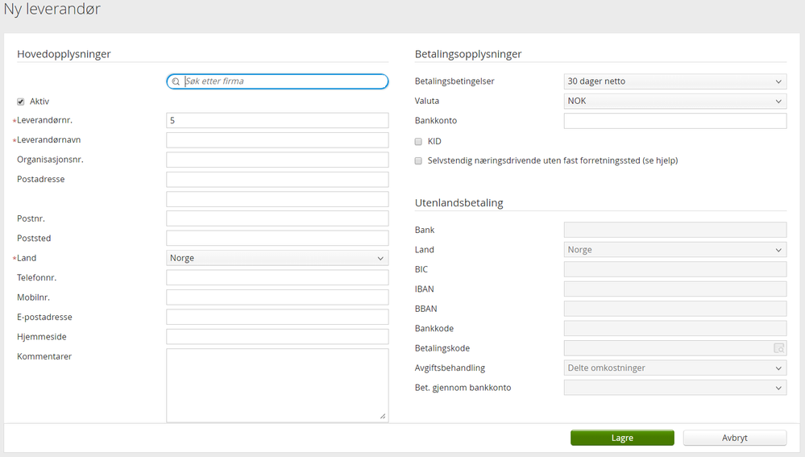Open the Avgiftsbehandling dropdown
805x457 pixels.
[x=674, y=368]
